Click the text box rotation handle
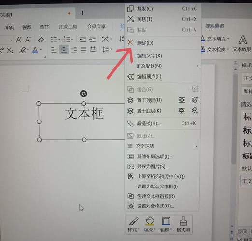Screen dimensions: 252x241 (84, 94)
